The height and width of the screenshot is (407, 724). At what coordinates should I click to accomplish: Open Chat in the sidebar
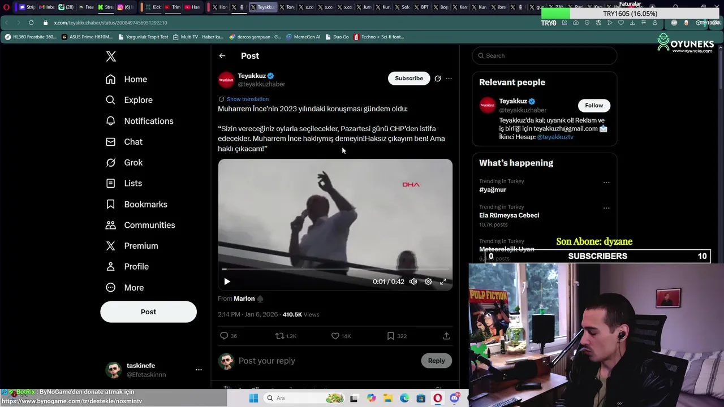click(x=124, y=142)
